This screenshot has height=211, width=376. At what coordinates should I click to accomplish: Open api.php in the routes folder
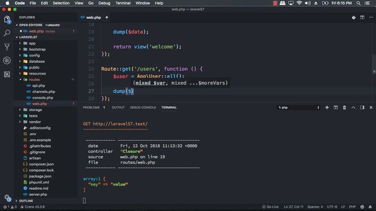coord(38,86)
